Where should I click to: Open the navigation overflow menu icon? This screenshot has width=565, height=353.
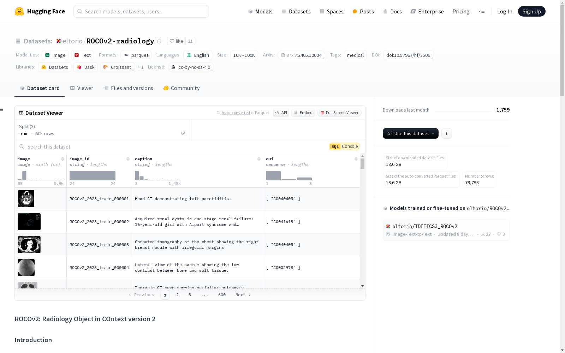(481, 11)
